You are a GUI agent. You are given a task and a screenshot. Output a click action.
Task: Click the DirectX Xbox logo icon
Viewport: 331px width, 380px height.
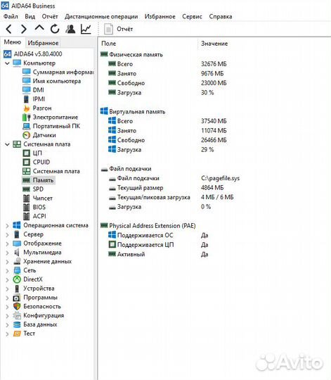(x=17, y=279)
